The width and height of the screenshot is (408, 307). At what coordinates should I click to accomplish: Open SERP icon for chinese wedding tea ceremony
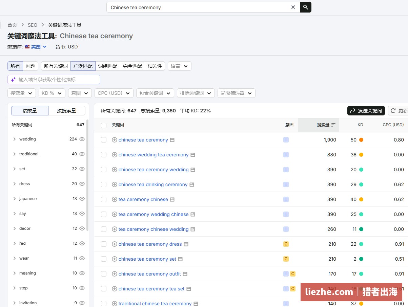193,155
